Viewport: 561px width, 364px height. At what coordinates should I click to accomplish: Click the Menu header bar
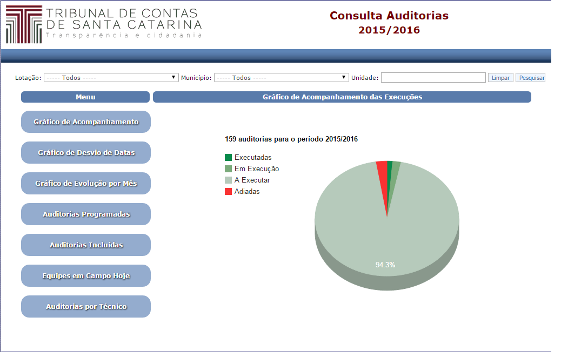pos(85,97)
